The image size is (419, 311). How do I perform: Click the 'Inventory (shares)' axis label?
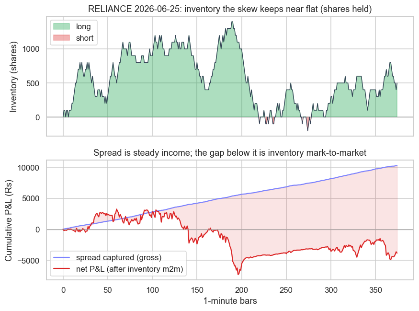(13, 77)
